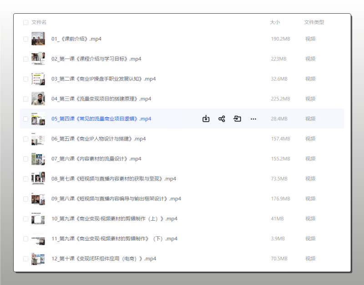Viewport: 364px width, 285px height.
Task: Select checkbox for 06_第五课 file
Action: [x=25, y=139]
